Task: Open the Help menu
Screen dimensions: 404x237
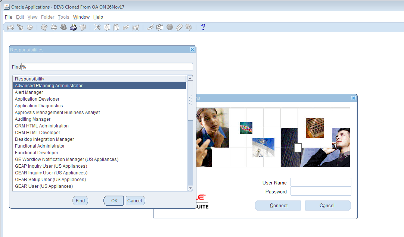Action: click(x=98, y=17)
